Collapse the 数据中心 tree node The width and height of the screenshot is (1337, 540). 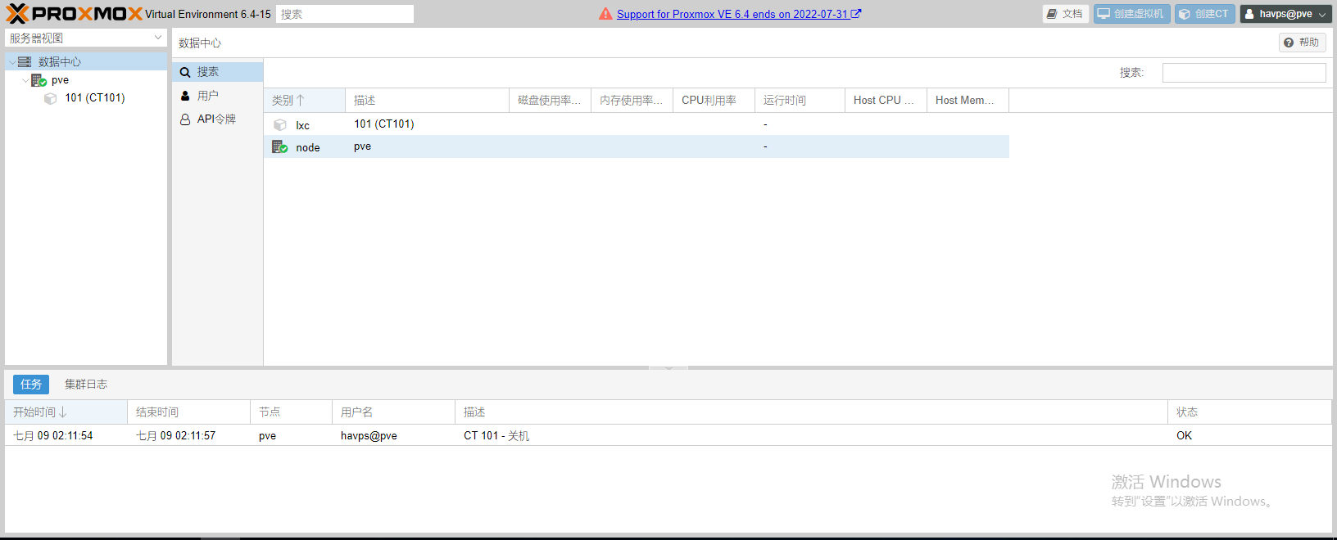pyautogui.click(x=11, y=62)
